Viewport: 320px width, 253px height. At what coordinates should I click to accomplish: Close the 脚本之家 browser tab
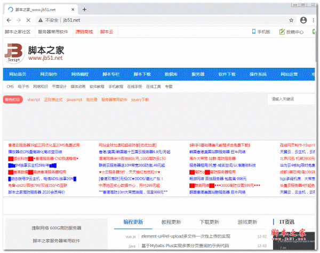72,9
